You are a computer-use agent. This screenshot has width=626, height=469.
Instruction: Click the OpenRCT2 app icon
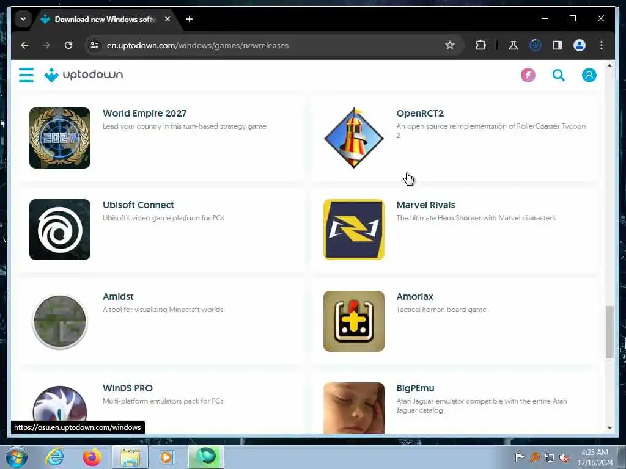coord(354,138)
